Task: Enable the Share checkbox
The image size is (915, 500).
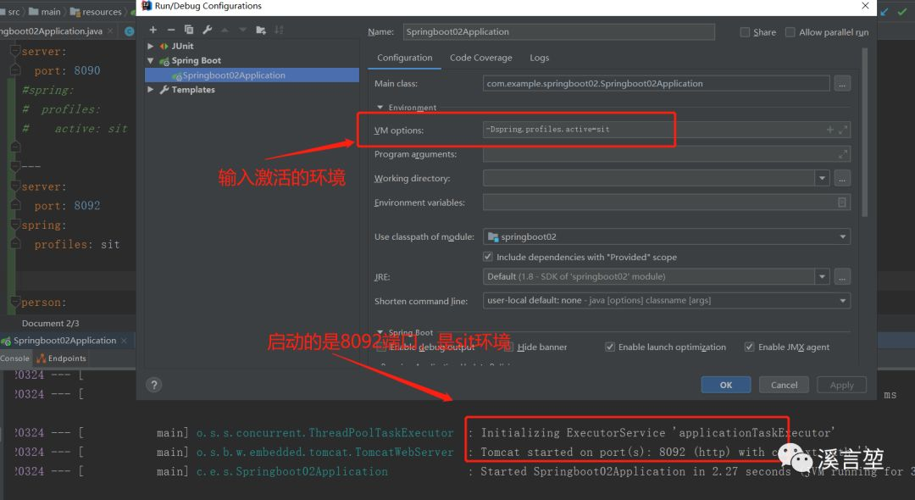Action: 746,32
